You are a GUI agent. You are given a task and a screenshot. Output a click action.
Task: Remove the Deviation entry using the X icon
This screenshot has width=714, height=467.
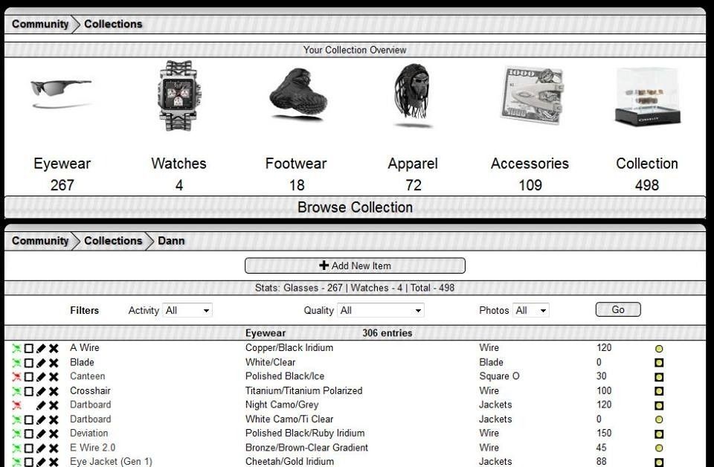54,434
